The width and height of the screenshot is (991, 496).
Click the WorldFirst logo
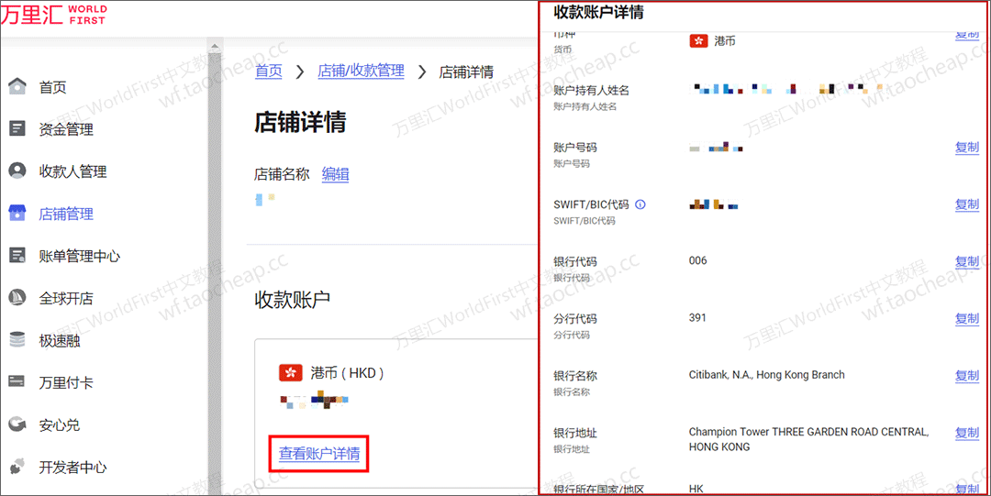[x=54, y=16]
